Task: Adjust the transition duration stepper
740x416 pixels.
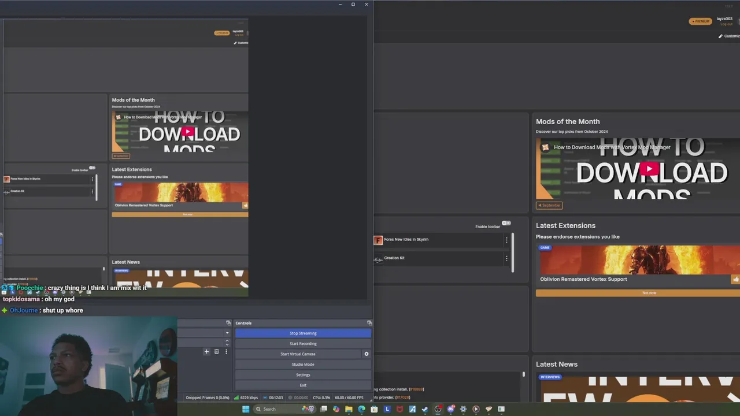Action: [227, 343]
